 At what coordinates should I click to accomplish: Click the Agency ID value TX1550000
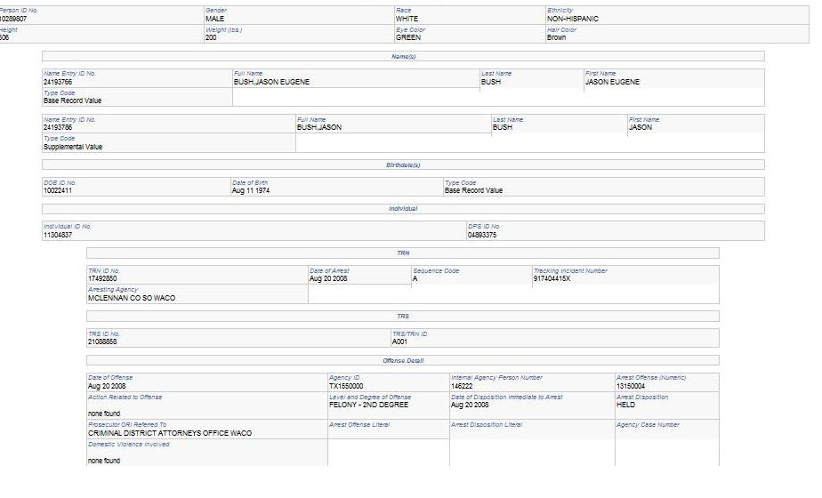click(x=346, y=386)
